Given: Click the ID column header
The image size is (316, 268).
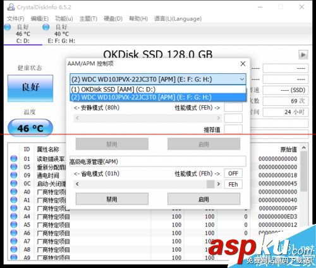Looking at the screenshot, I should coord(27,149).
